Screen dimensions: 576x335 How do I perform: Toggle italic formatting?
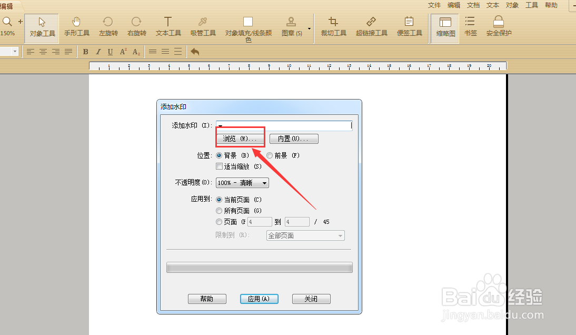click(98, 52)
